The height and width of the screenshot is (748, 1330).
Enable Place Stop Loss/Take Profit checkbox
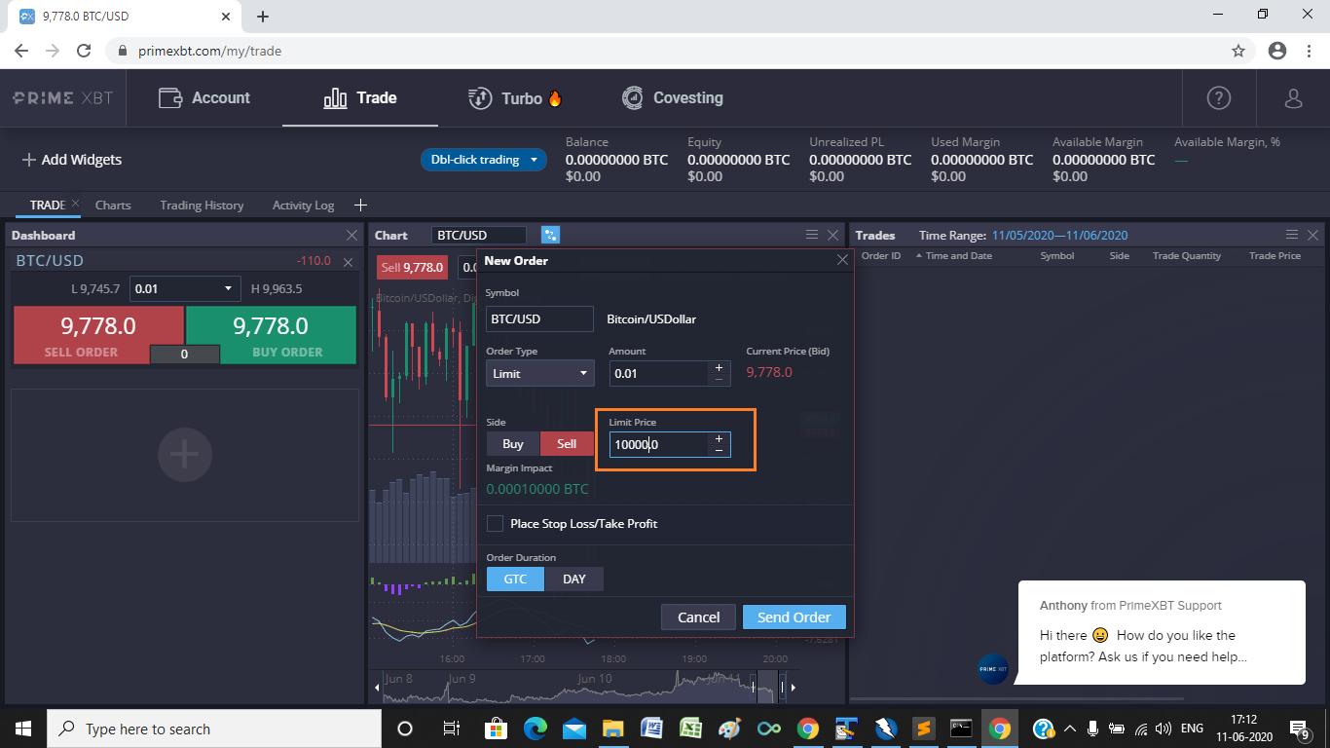[x=495, y=524]
